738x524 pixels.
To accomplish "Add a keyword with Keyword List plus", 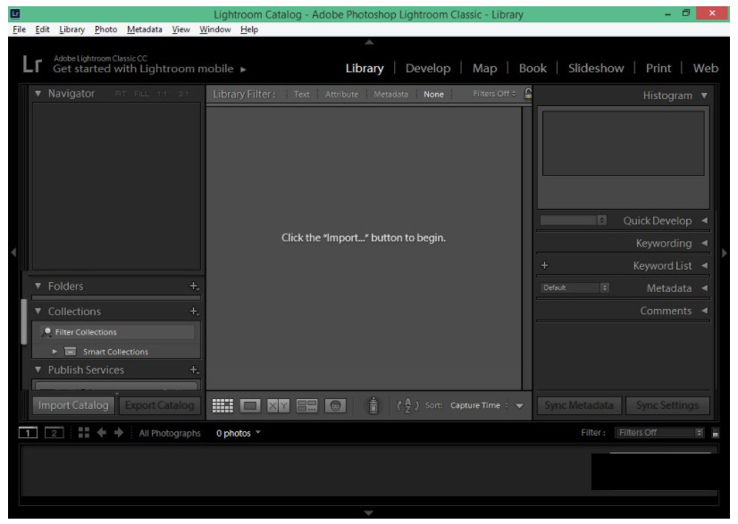I will 544,265.
